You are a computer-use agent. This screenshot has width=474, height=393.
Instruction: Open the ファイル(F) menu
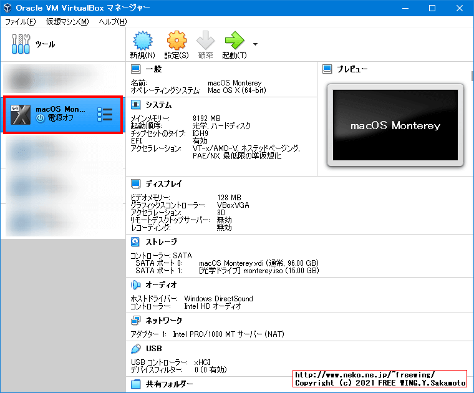20,22
